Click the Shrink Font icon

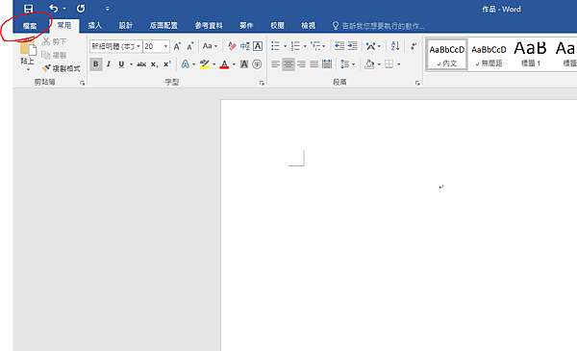click(x=189, y=46)
